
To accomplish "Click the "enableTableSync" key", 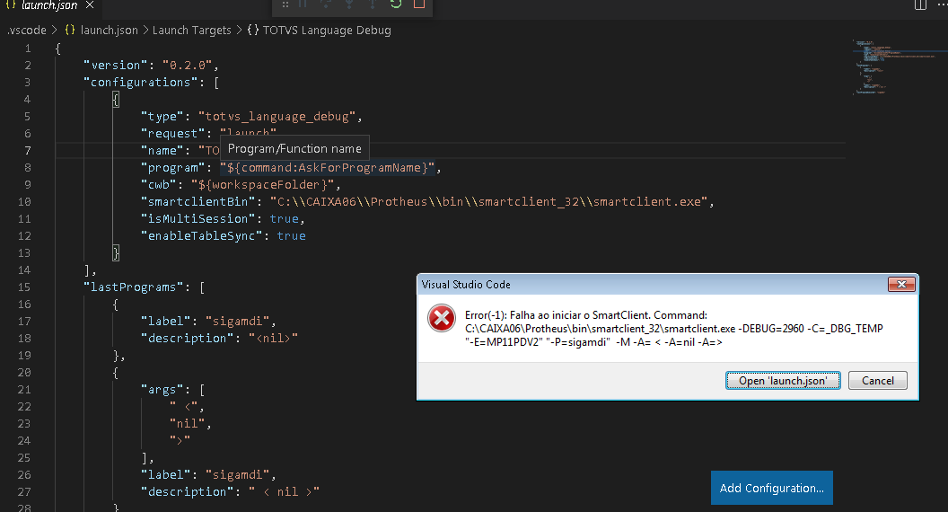I will click(x=201, y=235).
